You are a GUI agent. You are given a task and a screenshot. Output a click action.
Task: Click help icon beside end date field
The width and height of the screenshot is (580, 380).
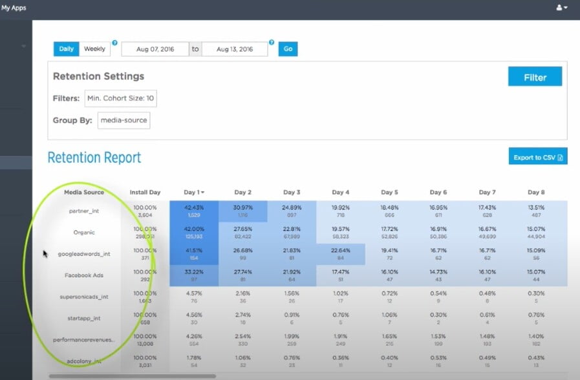coord(272,42)
